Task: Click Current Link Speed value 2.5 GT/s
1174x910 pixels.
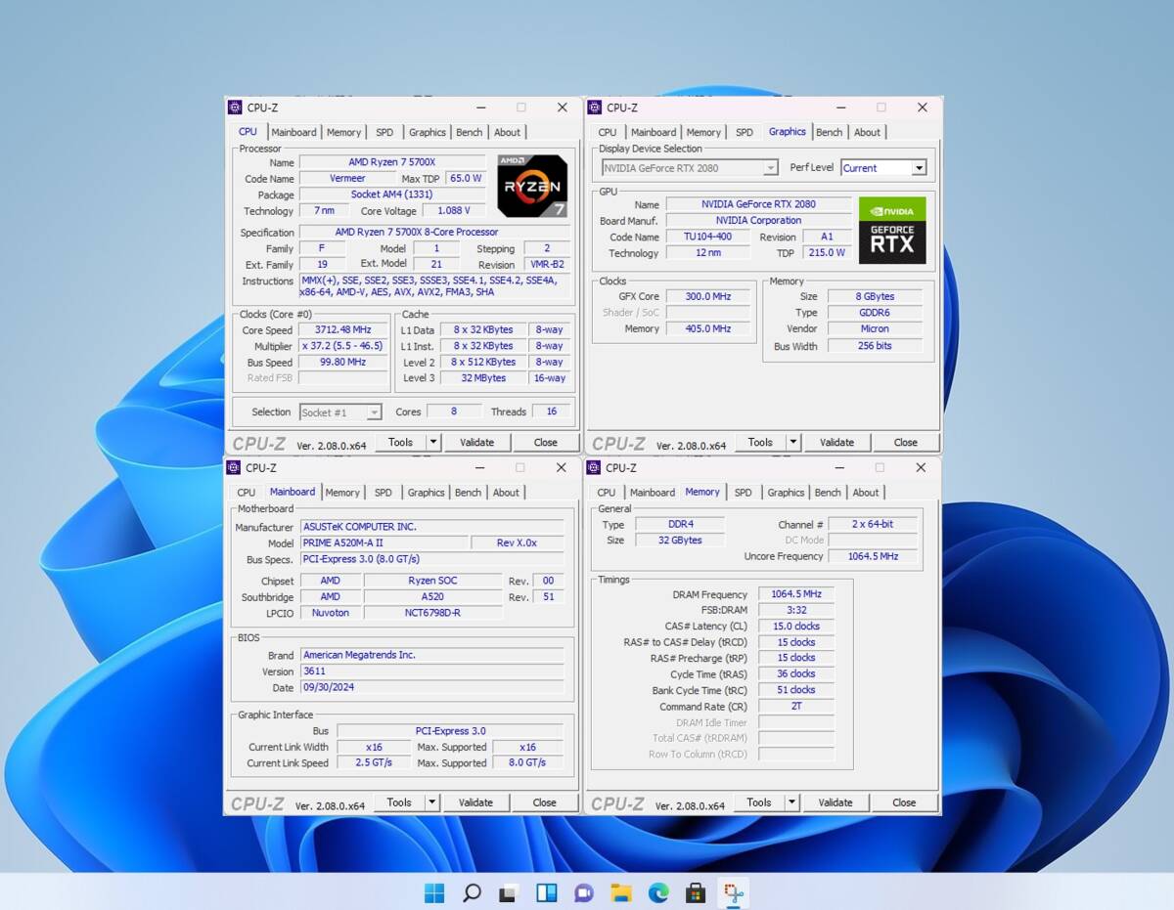Action: coord(374,762)
